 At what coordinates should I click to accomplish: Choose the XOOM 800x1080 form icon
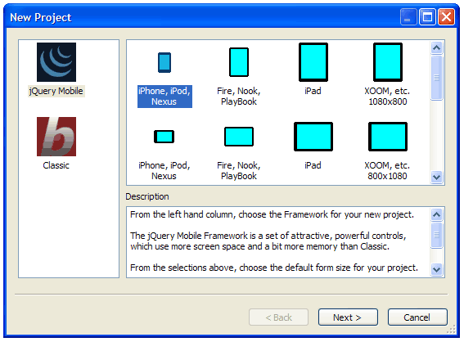coord(388,137)
